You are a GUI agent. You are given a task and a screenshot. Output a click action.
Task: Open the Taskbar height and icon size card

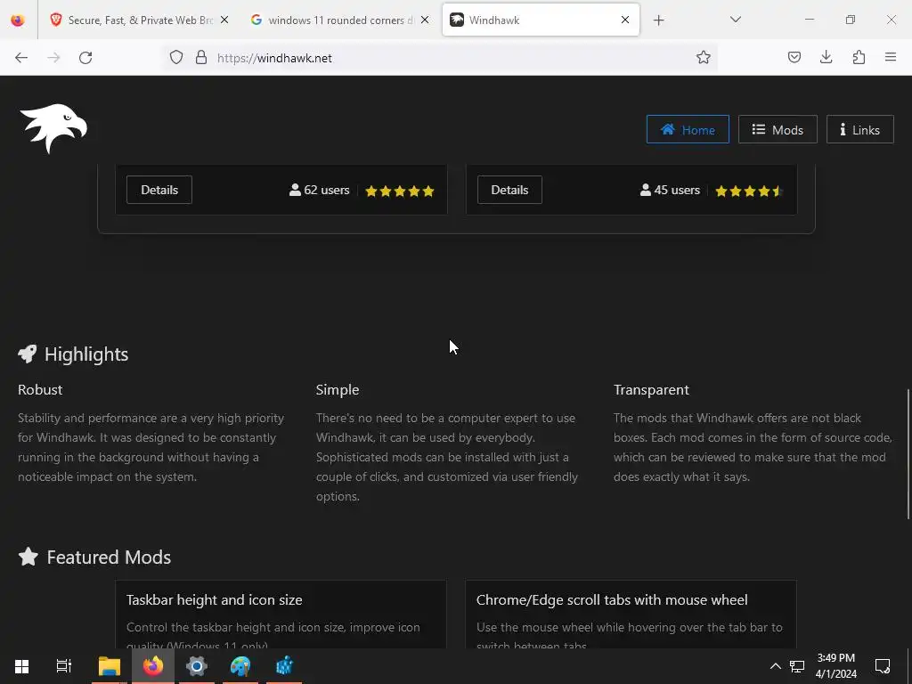click(281, 615)
